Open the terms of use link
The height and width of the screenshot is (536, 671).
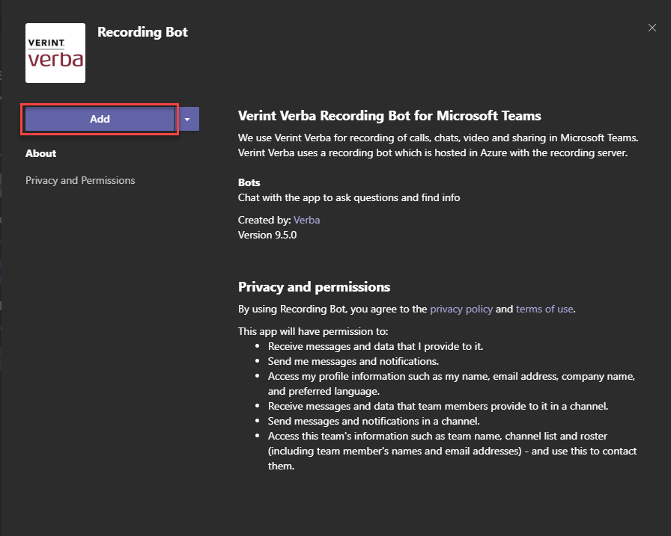click(x=544, y=308)
